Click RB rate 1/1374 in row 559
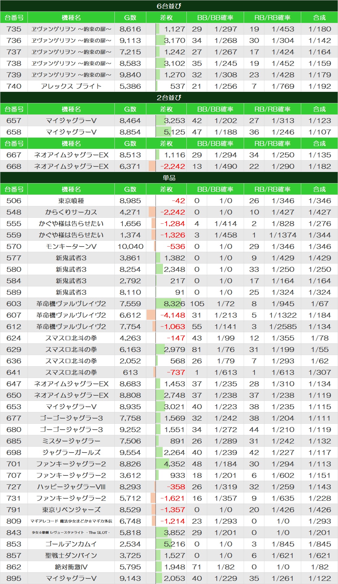 pos(283,235)
